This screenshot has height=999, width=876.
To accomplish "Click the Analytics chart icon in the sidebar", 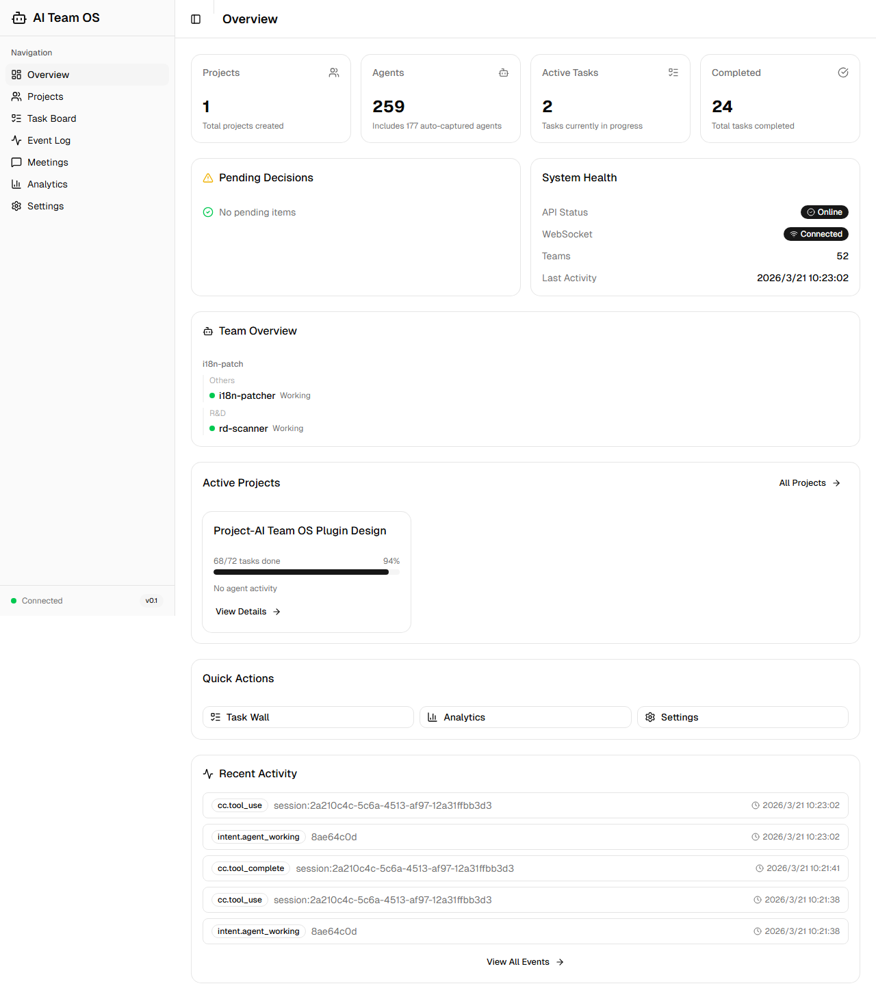I will [16, 184].
